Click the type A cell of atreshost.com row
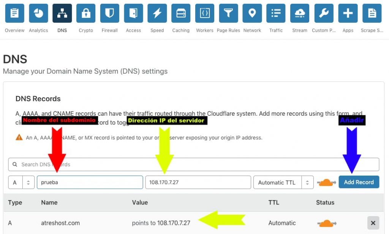Viewport: 389px width, 234px height. click(x=10, y=223)
